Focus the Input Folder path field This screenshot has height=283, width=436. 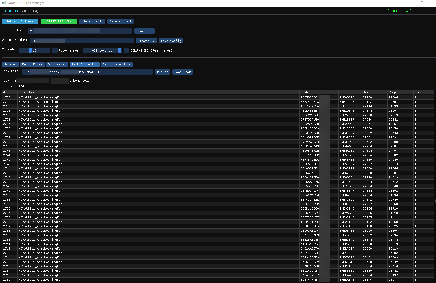[80, 31]
